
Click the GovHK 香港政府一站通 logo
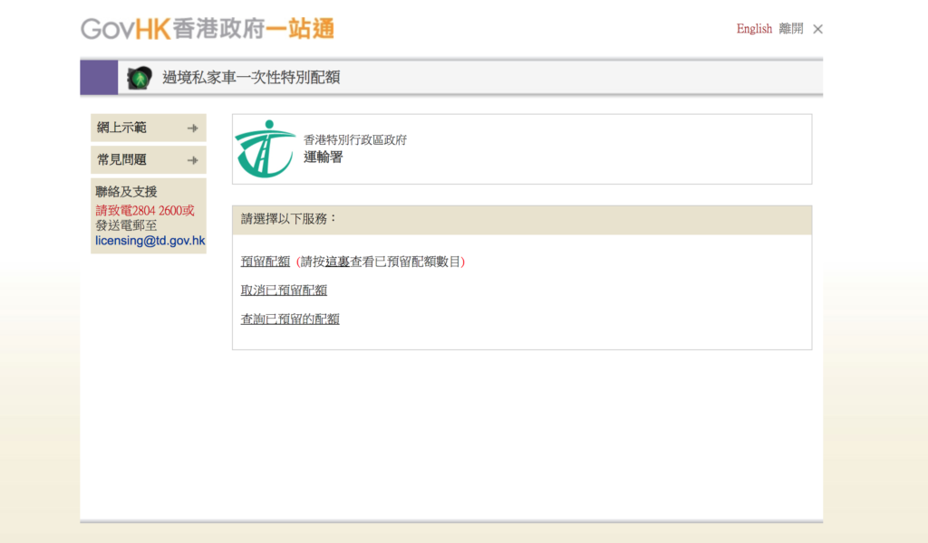(x=207, y=29)
